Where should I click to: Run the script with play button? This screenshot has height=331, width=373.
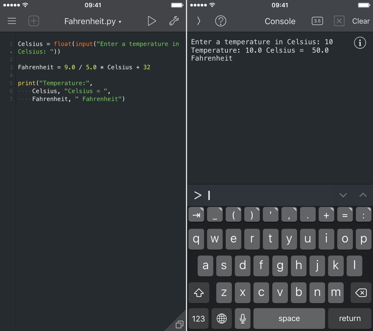(x=152, y=21)
